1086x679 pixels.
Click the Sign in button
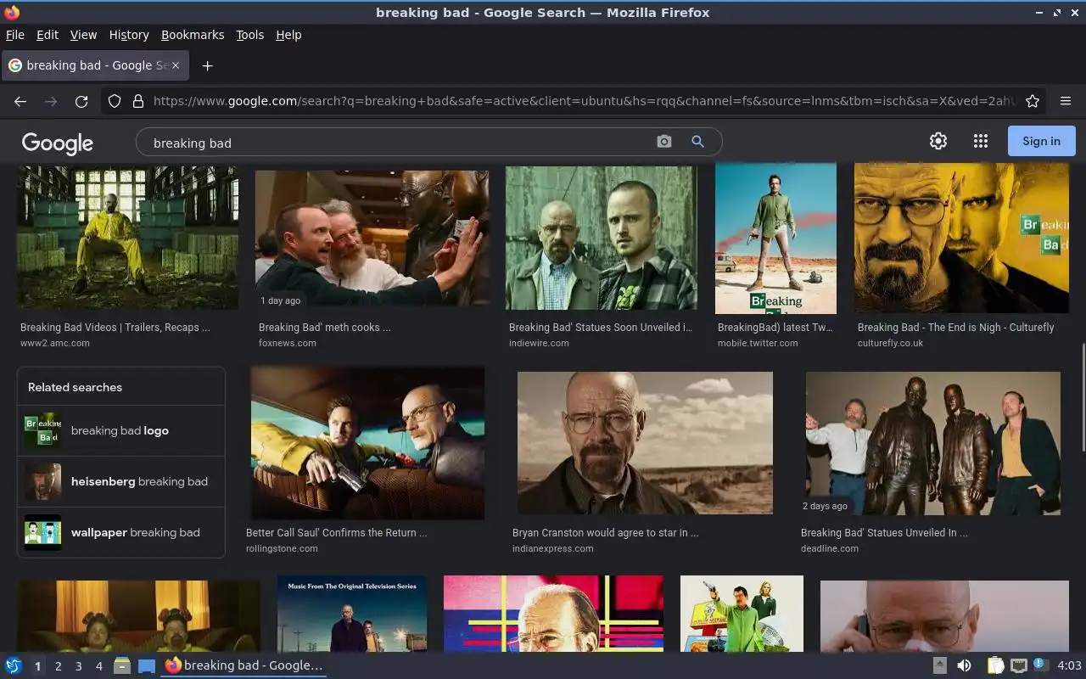(x=1041, y=141)
